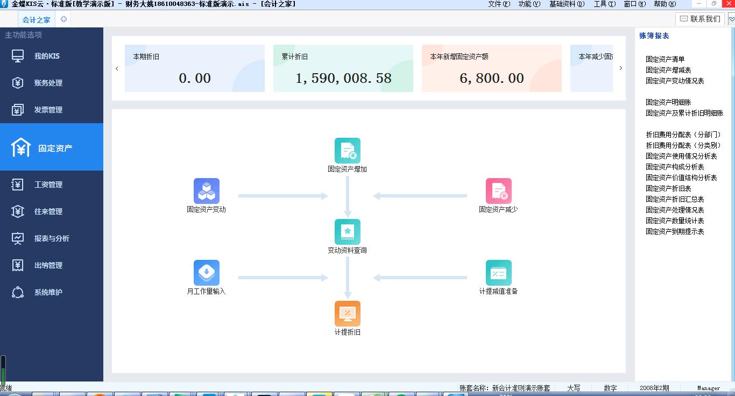Open the 计提折旧 orange icon

tap(348, 314)
